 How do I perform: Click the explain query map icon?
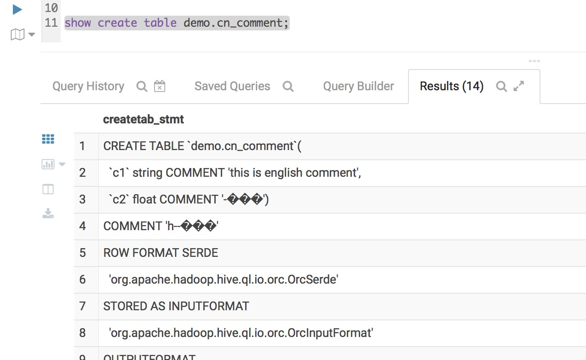click(17, 35)
